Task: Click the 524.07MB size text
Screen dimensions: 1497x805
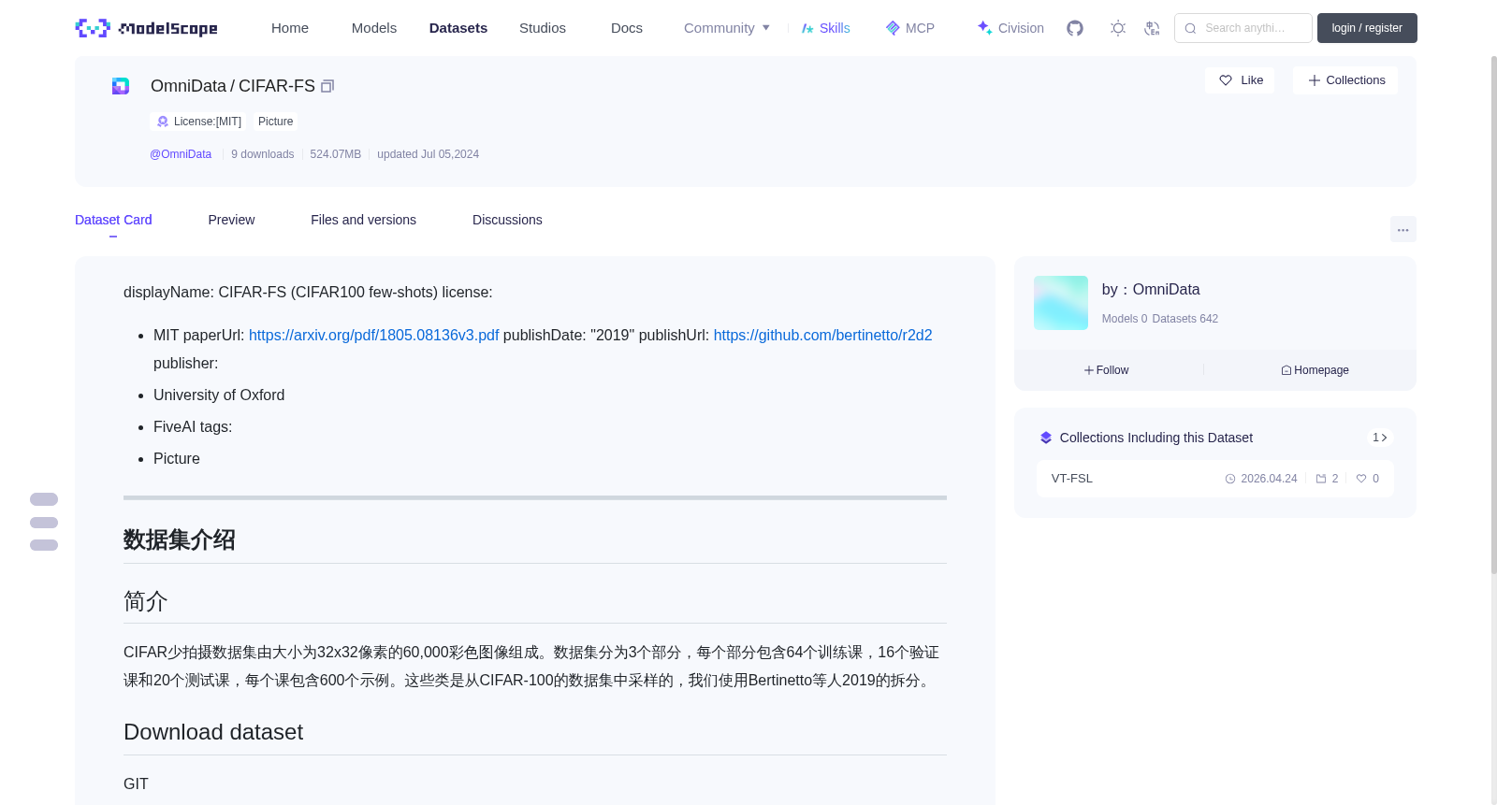Action: coord(336,154)
